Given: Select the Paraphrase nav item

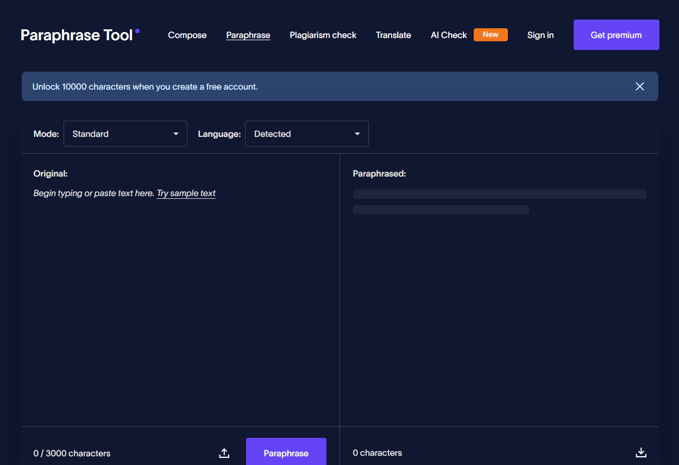Looking at the screenshot, I should [248, 35].
